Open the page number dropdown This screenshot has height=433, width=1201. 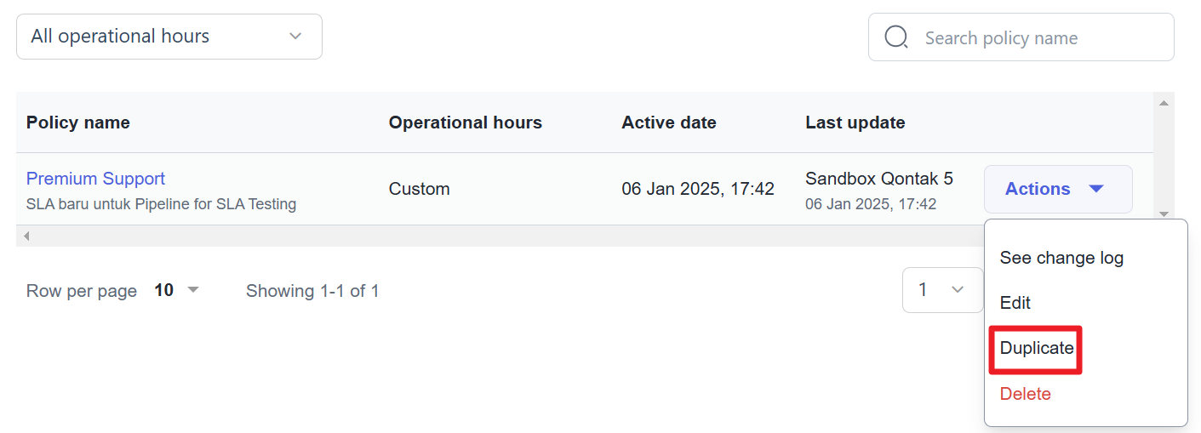(942, 290)
